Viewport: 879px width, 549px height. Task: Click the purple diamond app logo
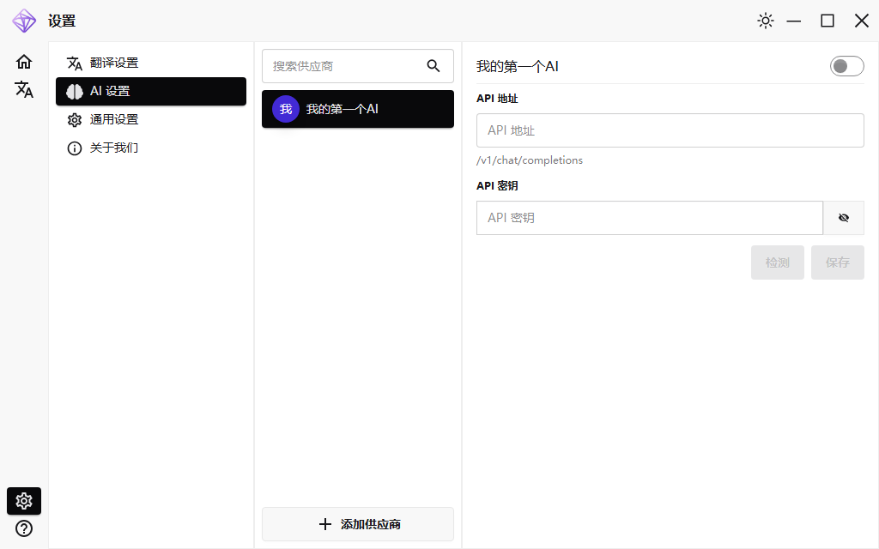point(24,21)
